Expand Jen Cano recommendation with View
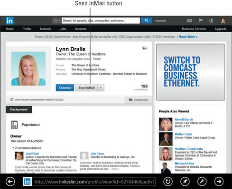The width and height of the screenshot is (232, 189). [x=115, y=169]
